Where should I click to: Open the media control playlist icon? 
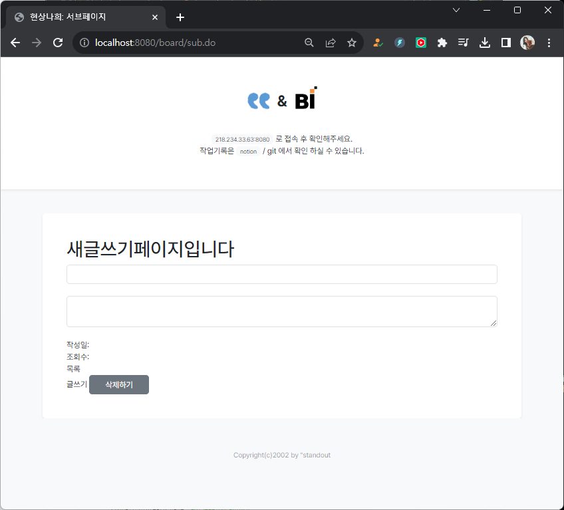(464, 43)
